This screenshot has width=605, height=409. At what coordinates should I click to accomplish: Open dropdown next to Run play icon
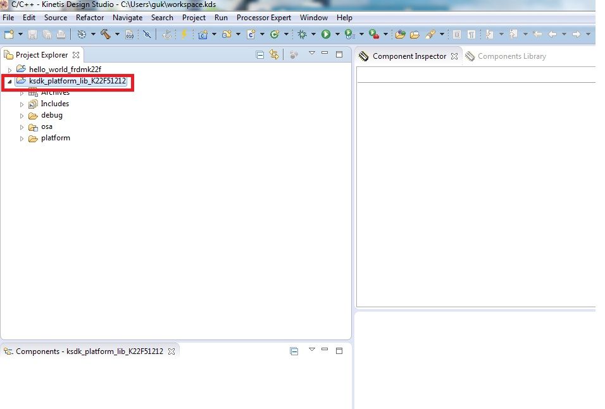tap(337, 34)
